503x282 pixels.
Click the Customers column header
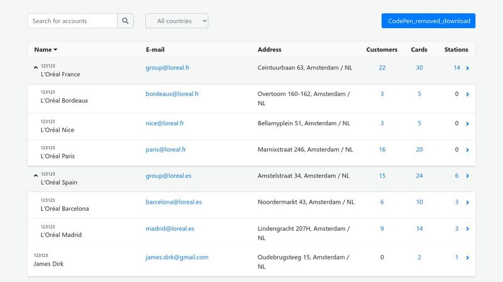point(382,50)
